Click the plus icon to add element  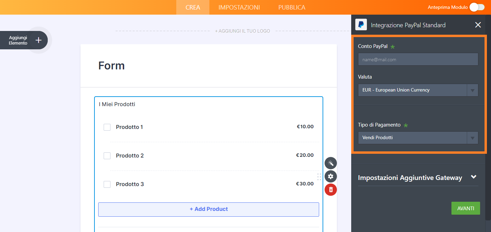pyautogui.click(x=39, y=40)
